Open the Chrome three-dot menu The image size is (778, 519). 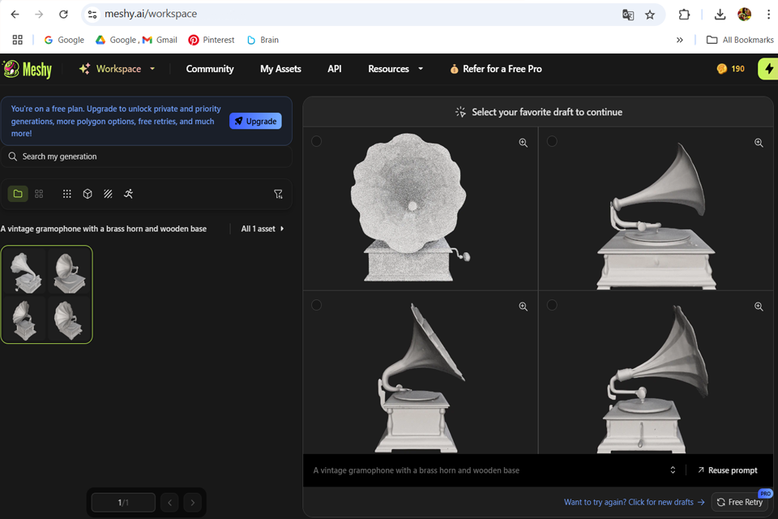[768, 15]
